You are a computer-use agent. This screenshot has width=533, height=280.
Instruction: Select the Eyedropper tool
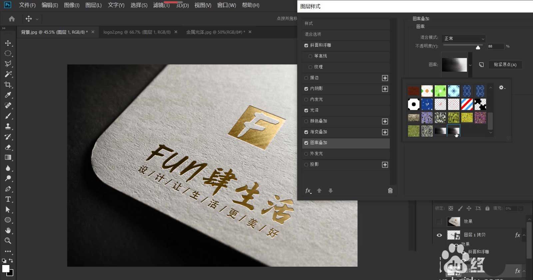[8, 95]
